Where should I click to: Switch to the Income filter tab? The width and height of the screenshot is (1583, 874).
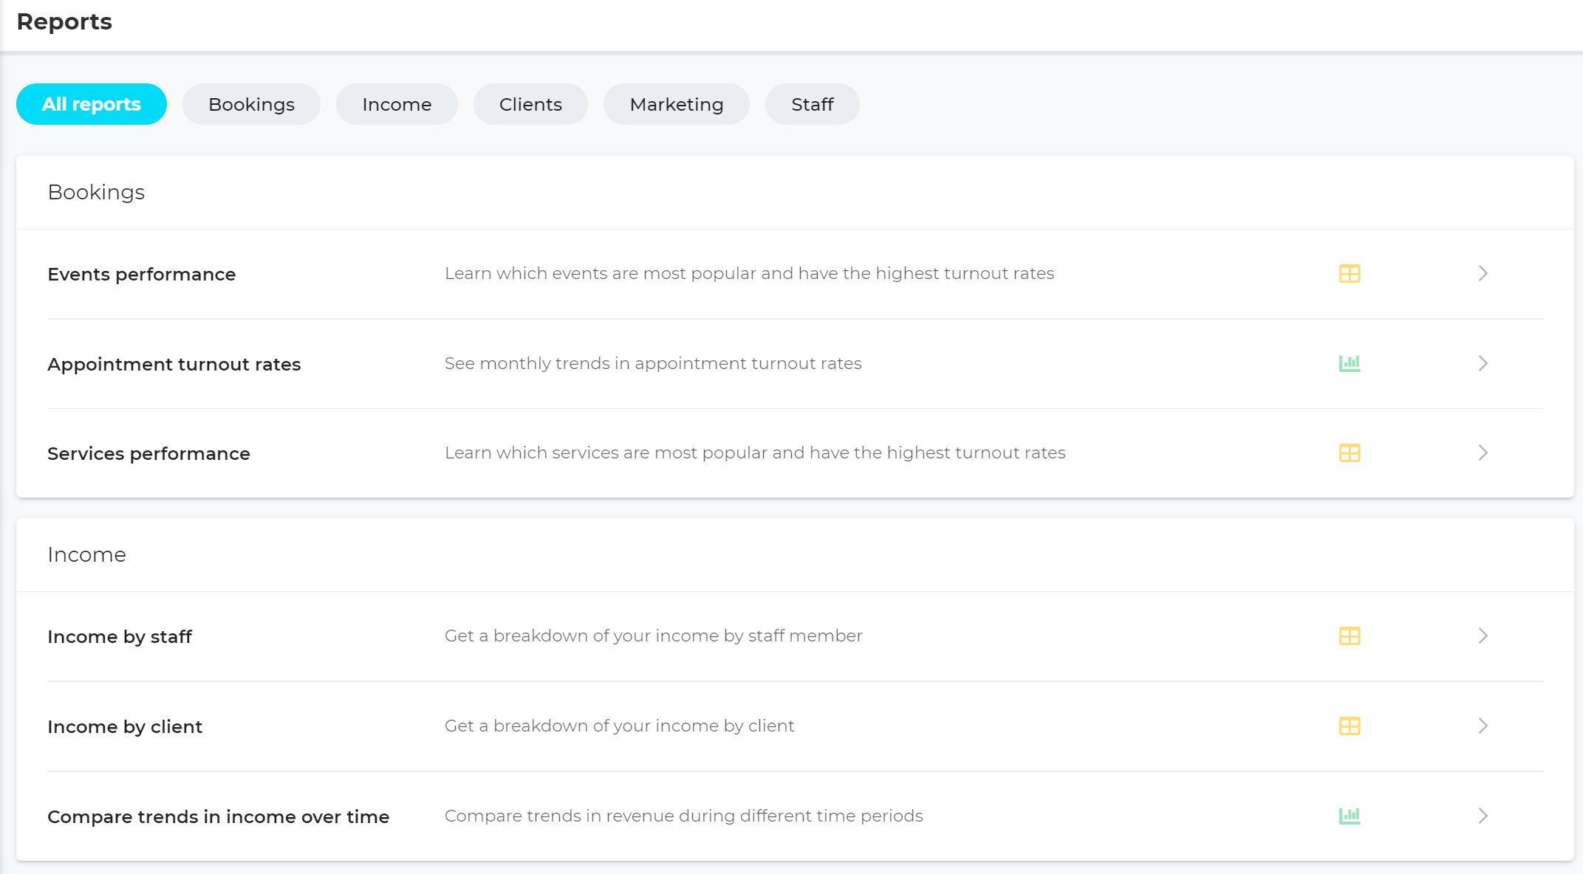[397, 104]
